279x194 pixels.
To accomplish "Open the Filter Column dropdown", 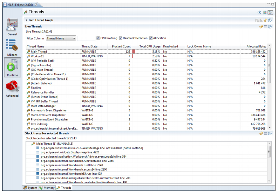I will coord(61,38).
